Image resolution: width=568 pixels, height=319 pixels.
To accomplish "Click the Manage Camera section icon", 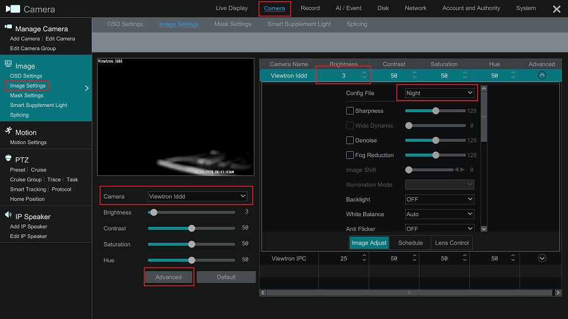I will pos(8,27).
